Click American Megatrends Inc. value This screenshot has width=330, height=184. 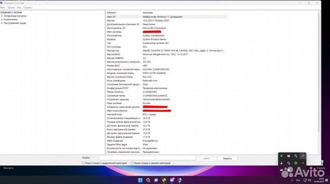point(165,55)
